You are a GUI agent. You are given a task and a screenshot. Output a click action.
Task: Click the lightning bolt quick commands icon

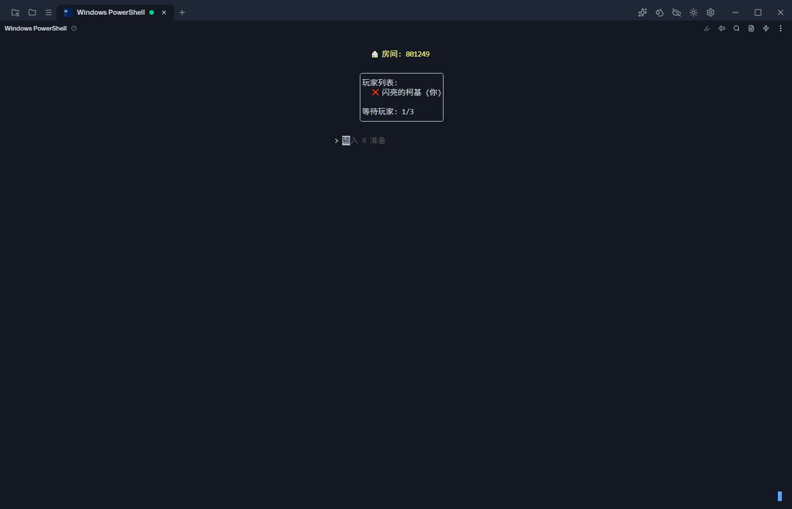pyautogui.click(x=766, y=28)
